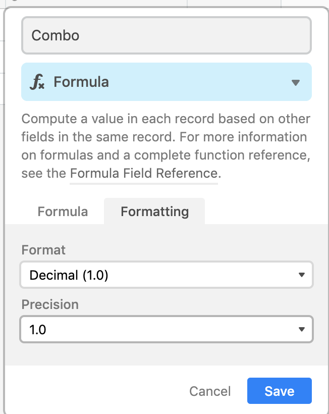
Task: Click the fx formula icon
Action: point(37,82)
